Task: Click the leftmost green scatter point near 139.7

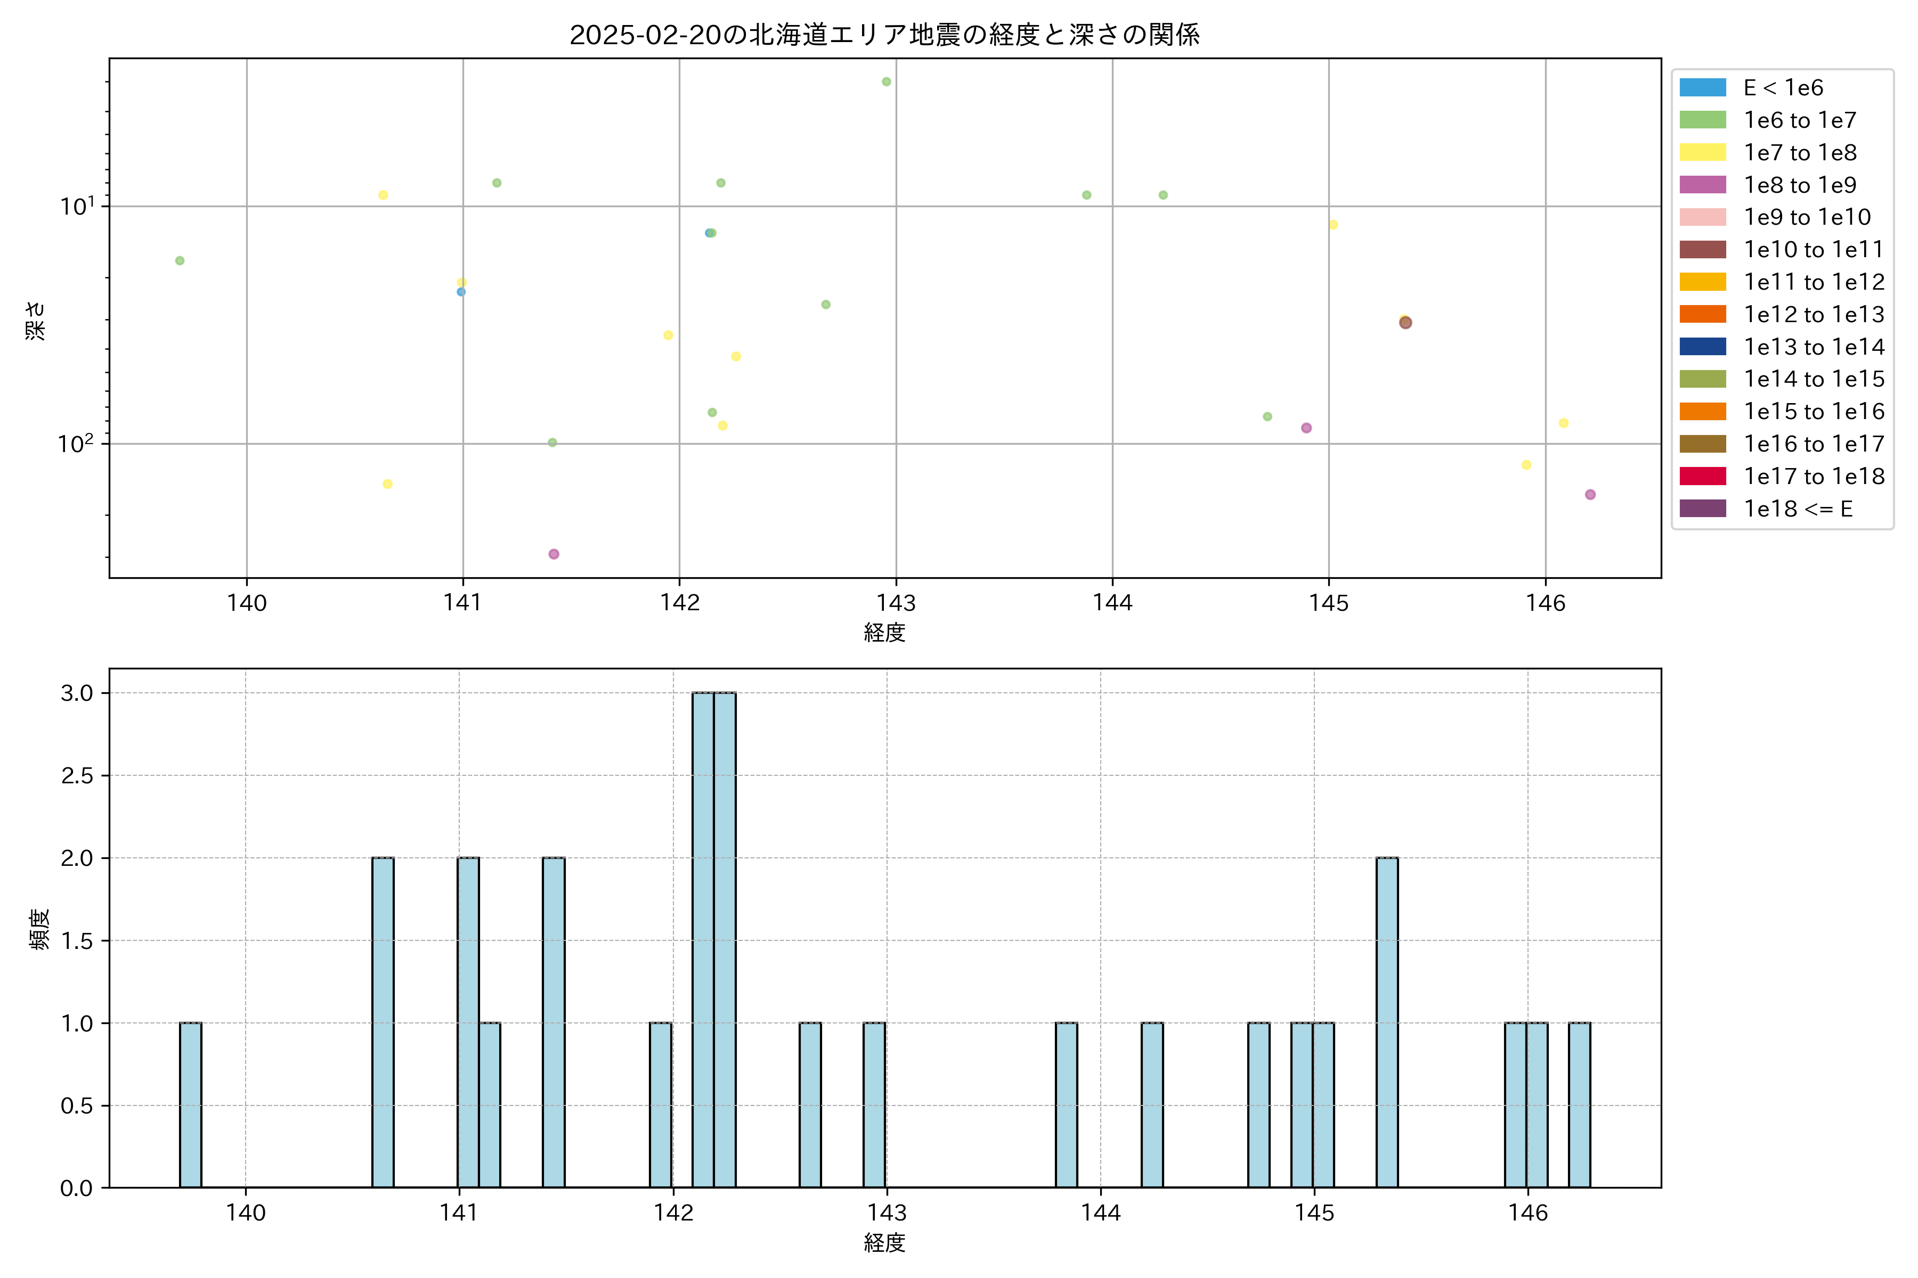Action: [x=180, y=261]
